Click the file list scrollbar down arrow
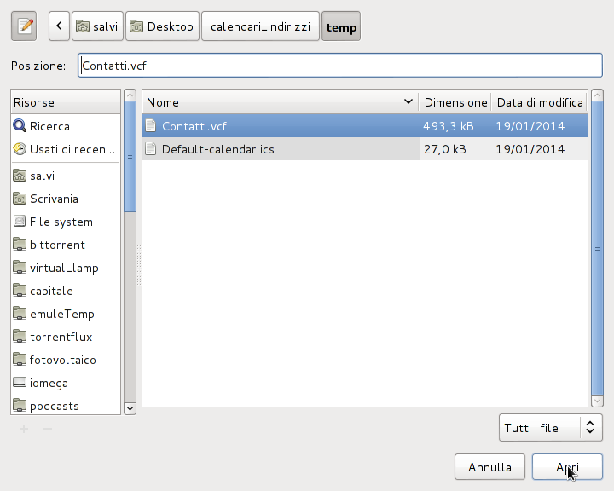Viewport: 614px width, 491px height. pos(597,401)
